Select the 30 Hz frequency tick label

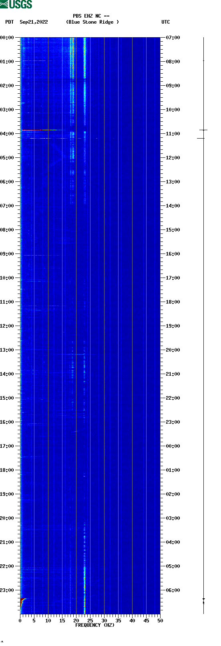coord(104,621)
